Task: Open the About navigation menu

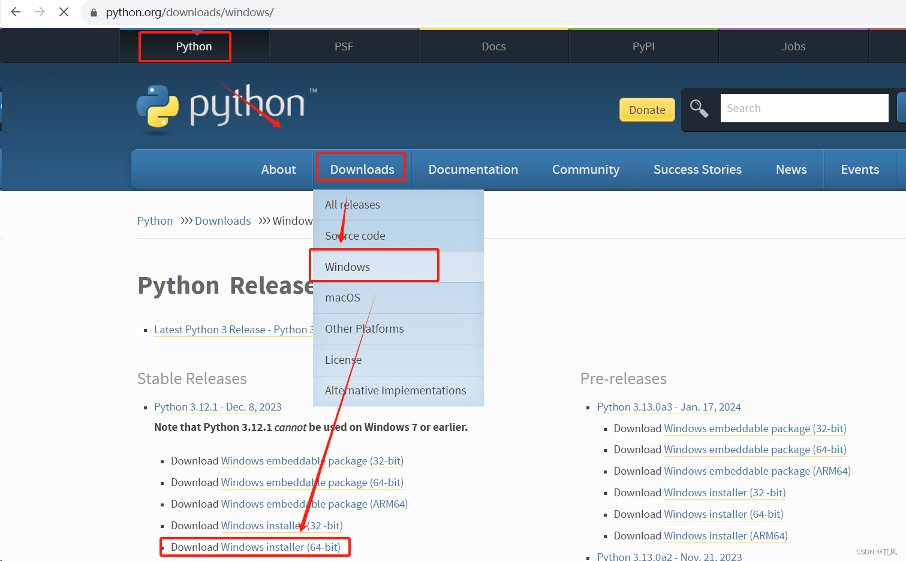Action: [278, 170]
